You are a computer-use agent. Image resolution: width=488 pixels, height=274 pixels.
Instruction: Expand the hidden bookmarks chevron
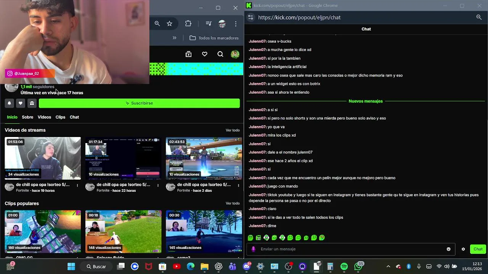(x=174, y=38)
